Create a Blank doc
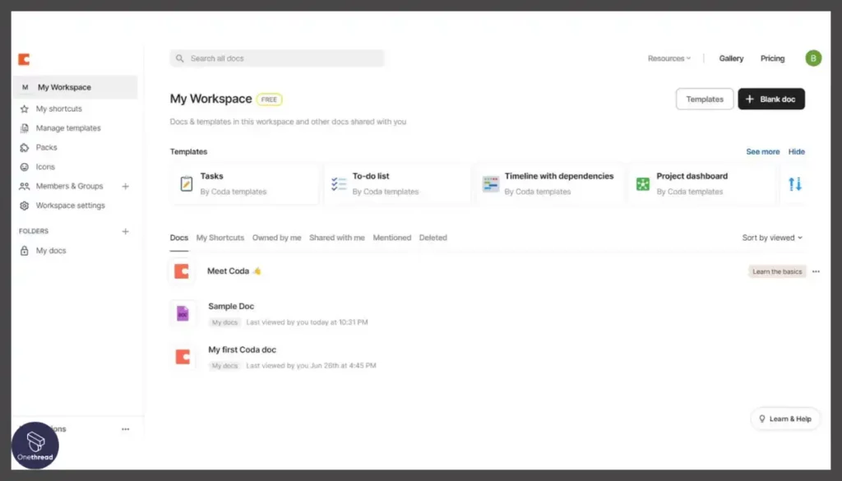 click(x=771, y=99)
